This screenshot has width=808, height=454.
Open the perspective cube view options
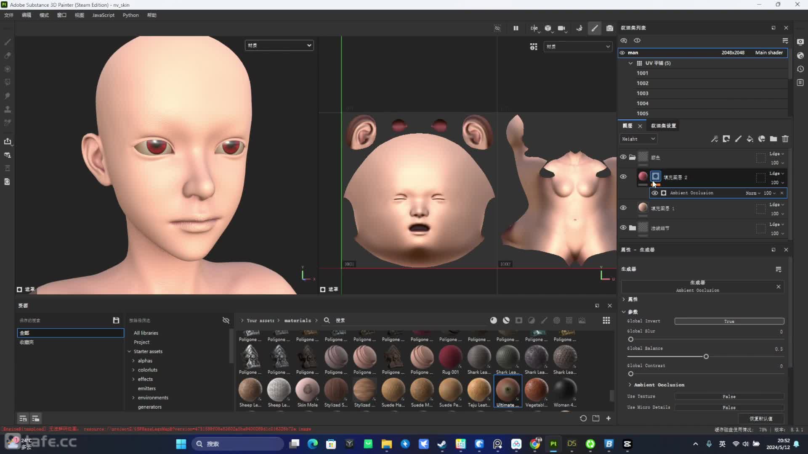pos(548,28)
